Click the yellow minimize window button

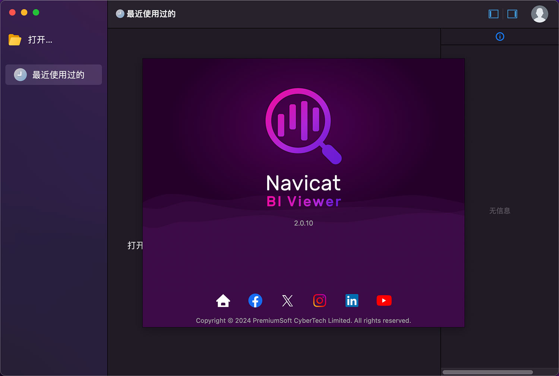tap(24, 12)
